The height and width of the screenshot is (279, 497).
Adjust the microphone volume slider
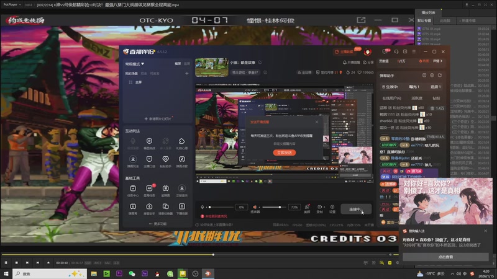click(x=221, y=207)
